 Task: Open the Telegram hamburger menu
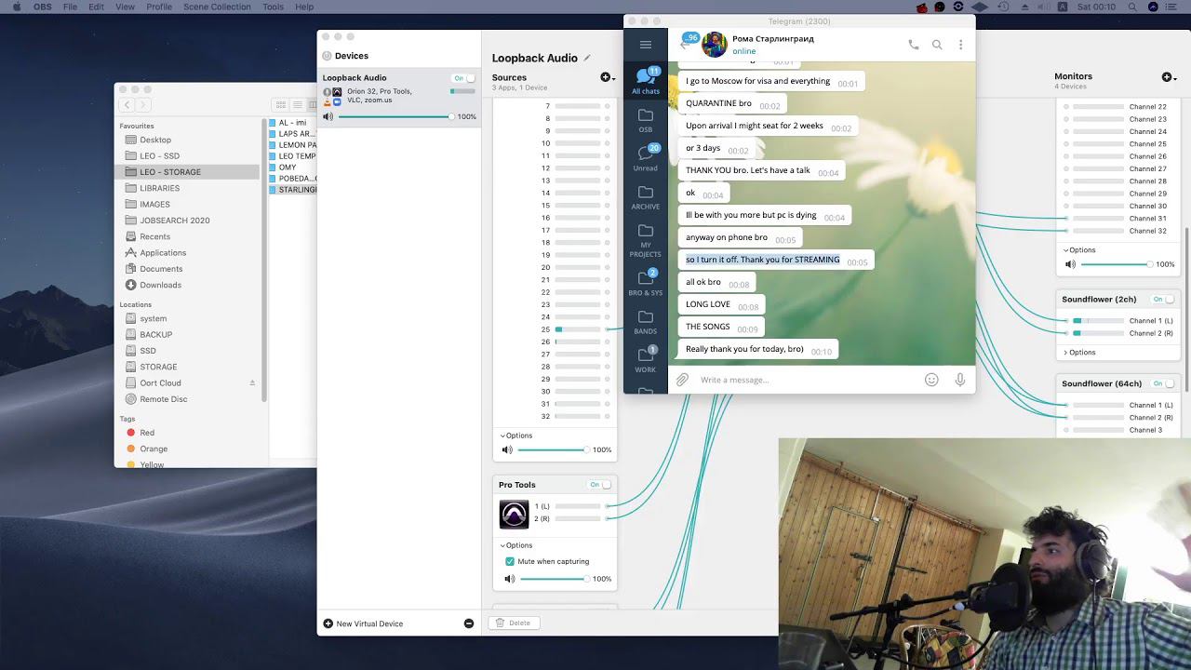coord(646,45)
